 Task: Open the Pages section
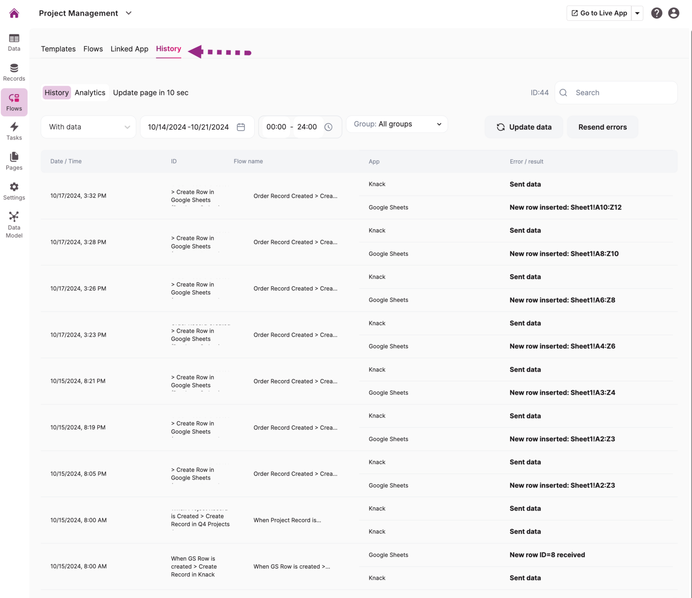[14, 161]
